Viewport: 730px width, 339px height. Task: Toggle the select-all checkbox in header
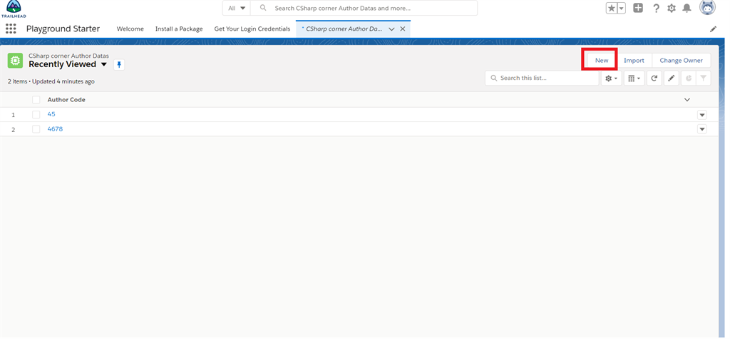pyautogui.click(x=36, y=100)
